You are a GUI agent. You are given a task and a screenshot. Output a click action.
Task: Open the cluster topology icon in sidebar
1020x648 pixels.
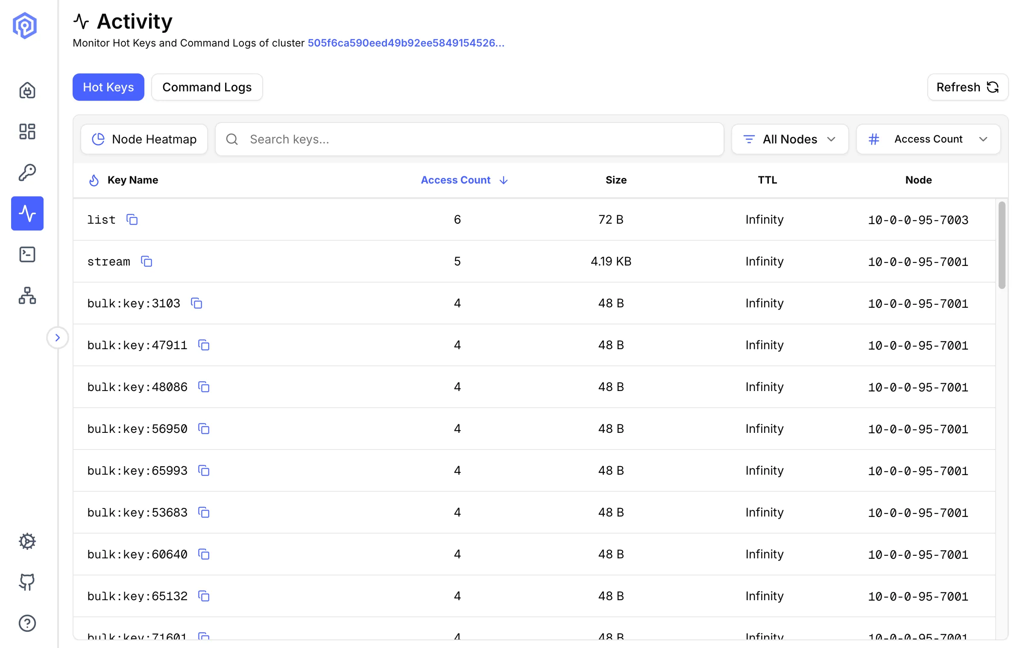(27, 295)
